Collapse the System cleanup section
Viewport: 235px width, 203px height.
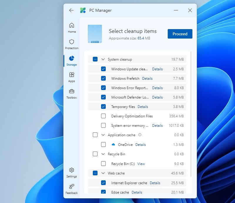tap(103, 59)
